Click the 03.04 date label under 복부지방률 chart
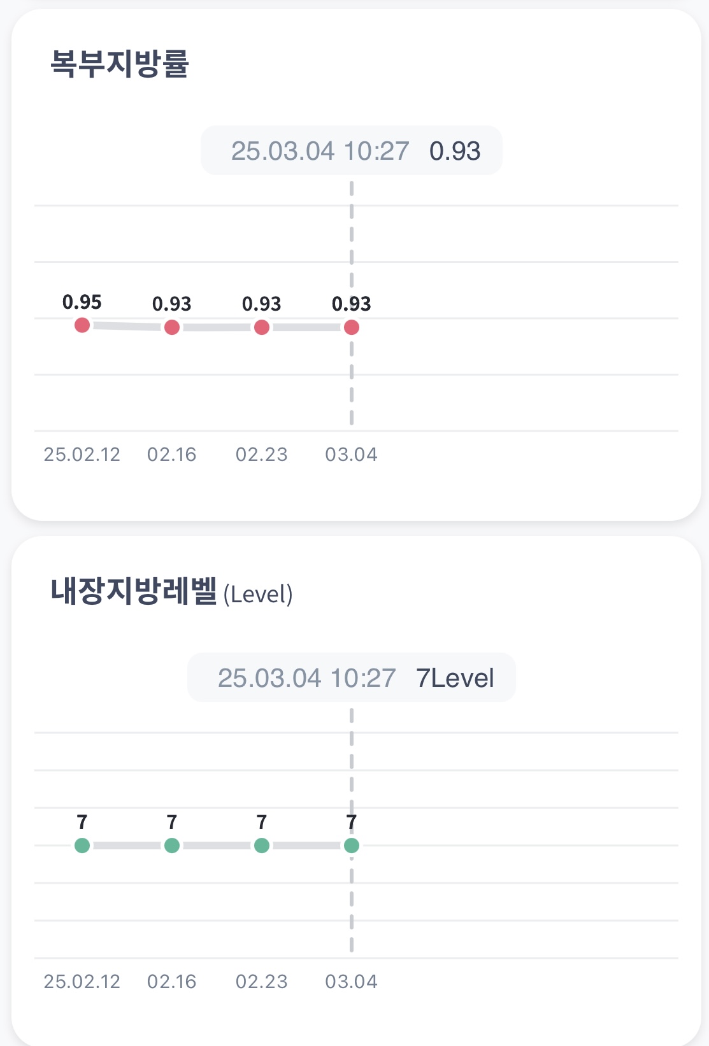The height and width of the screenshot is (1046, 709). coord(352,455)
